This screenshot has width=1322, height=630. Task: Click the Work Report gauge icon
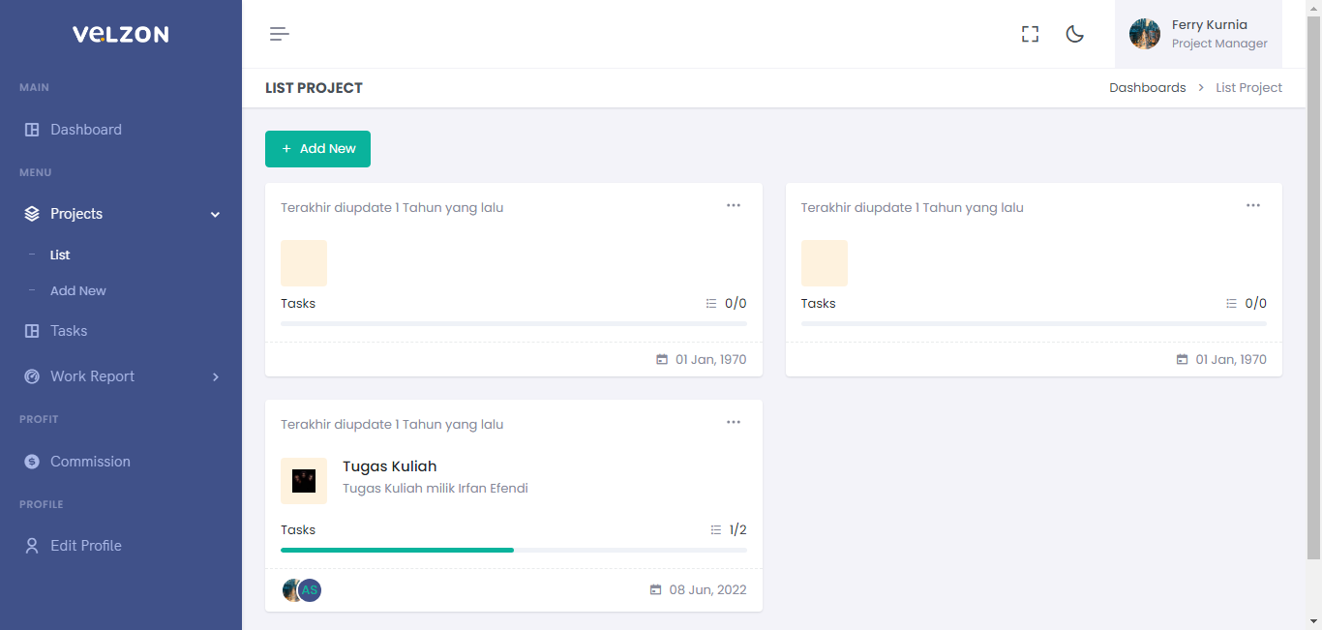(x=32, y=376)
